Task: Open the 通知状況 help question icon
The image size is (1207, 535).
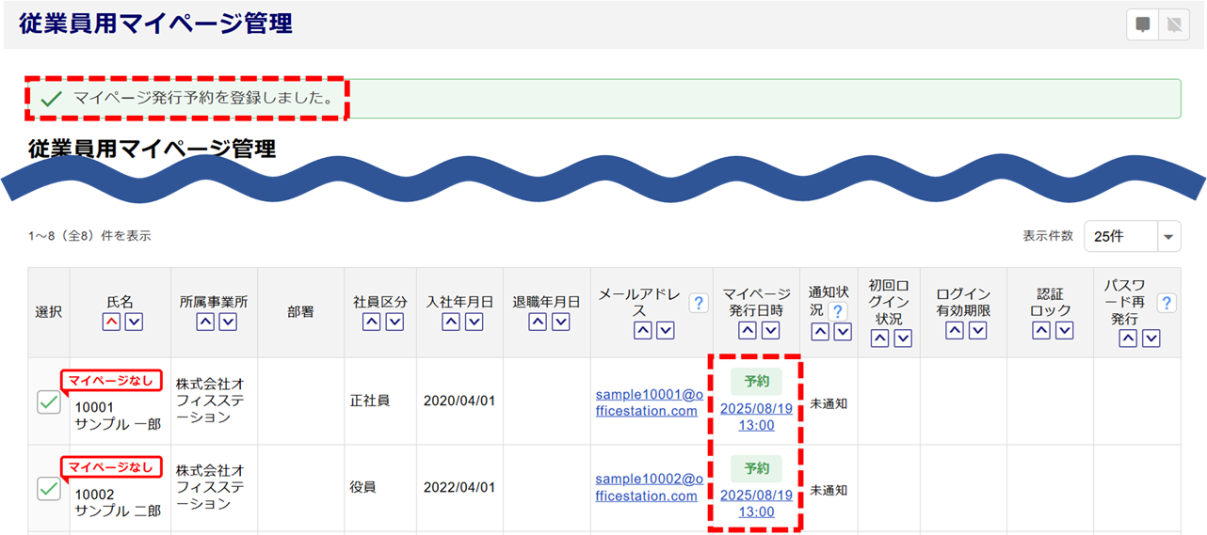Action: [x=836, y=310]
